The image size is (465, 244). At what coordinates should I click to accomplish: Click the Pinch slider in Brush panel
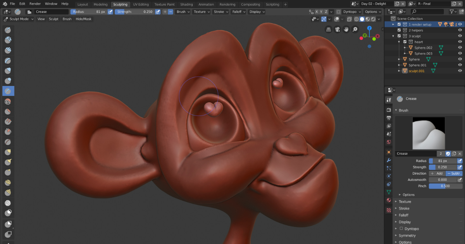445,186
